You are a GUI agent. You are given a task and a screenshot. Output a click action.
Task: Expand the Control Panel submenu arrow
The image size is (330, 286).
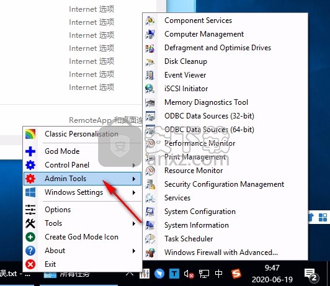[134, 165]
